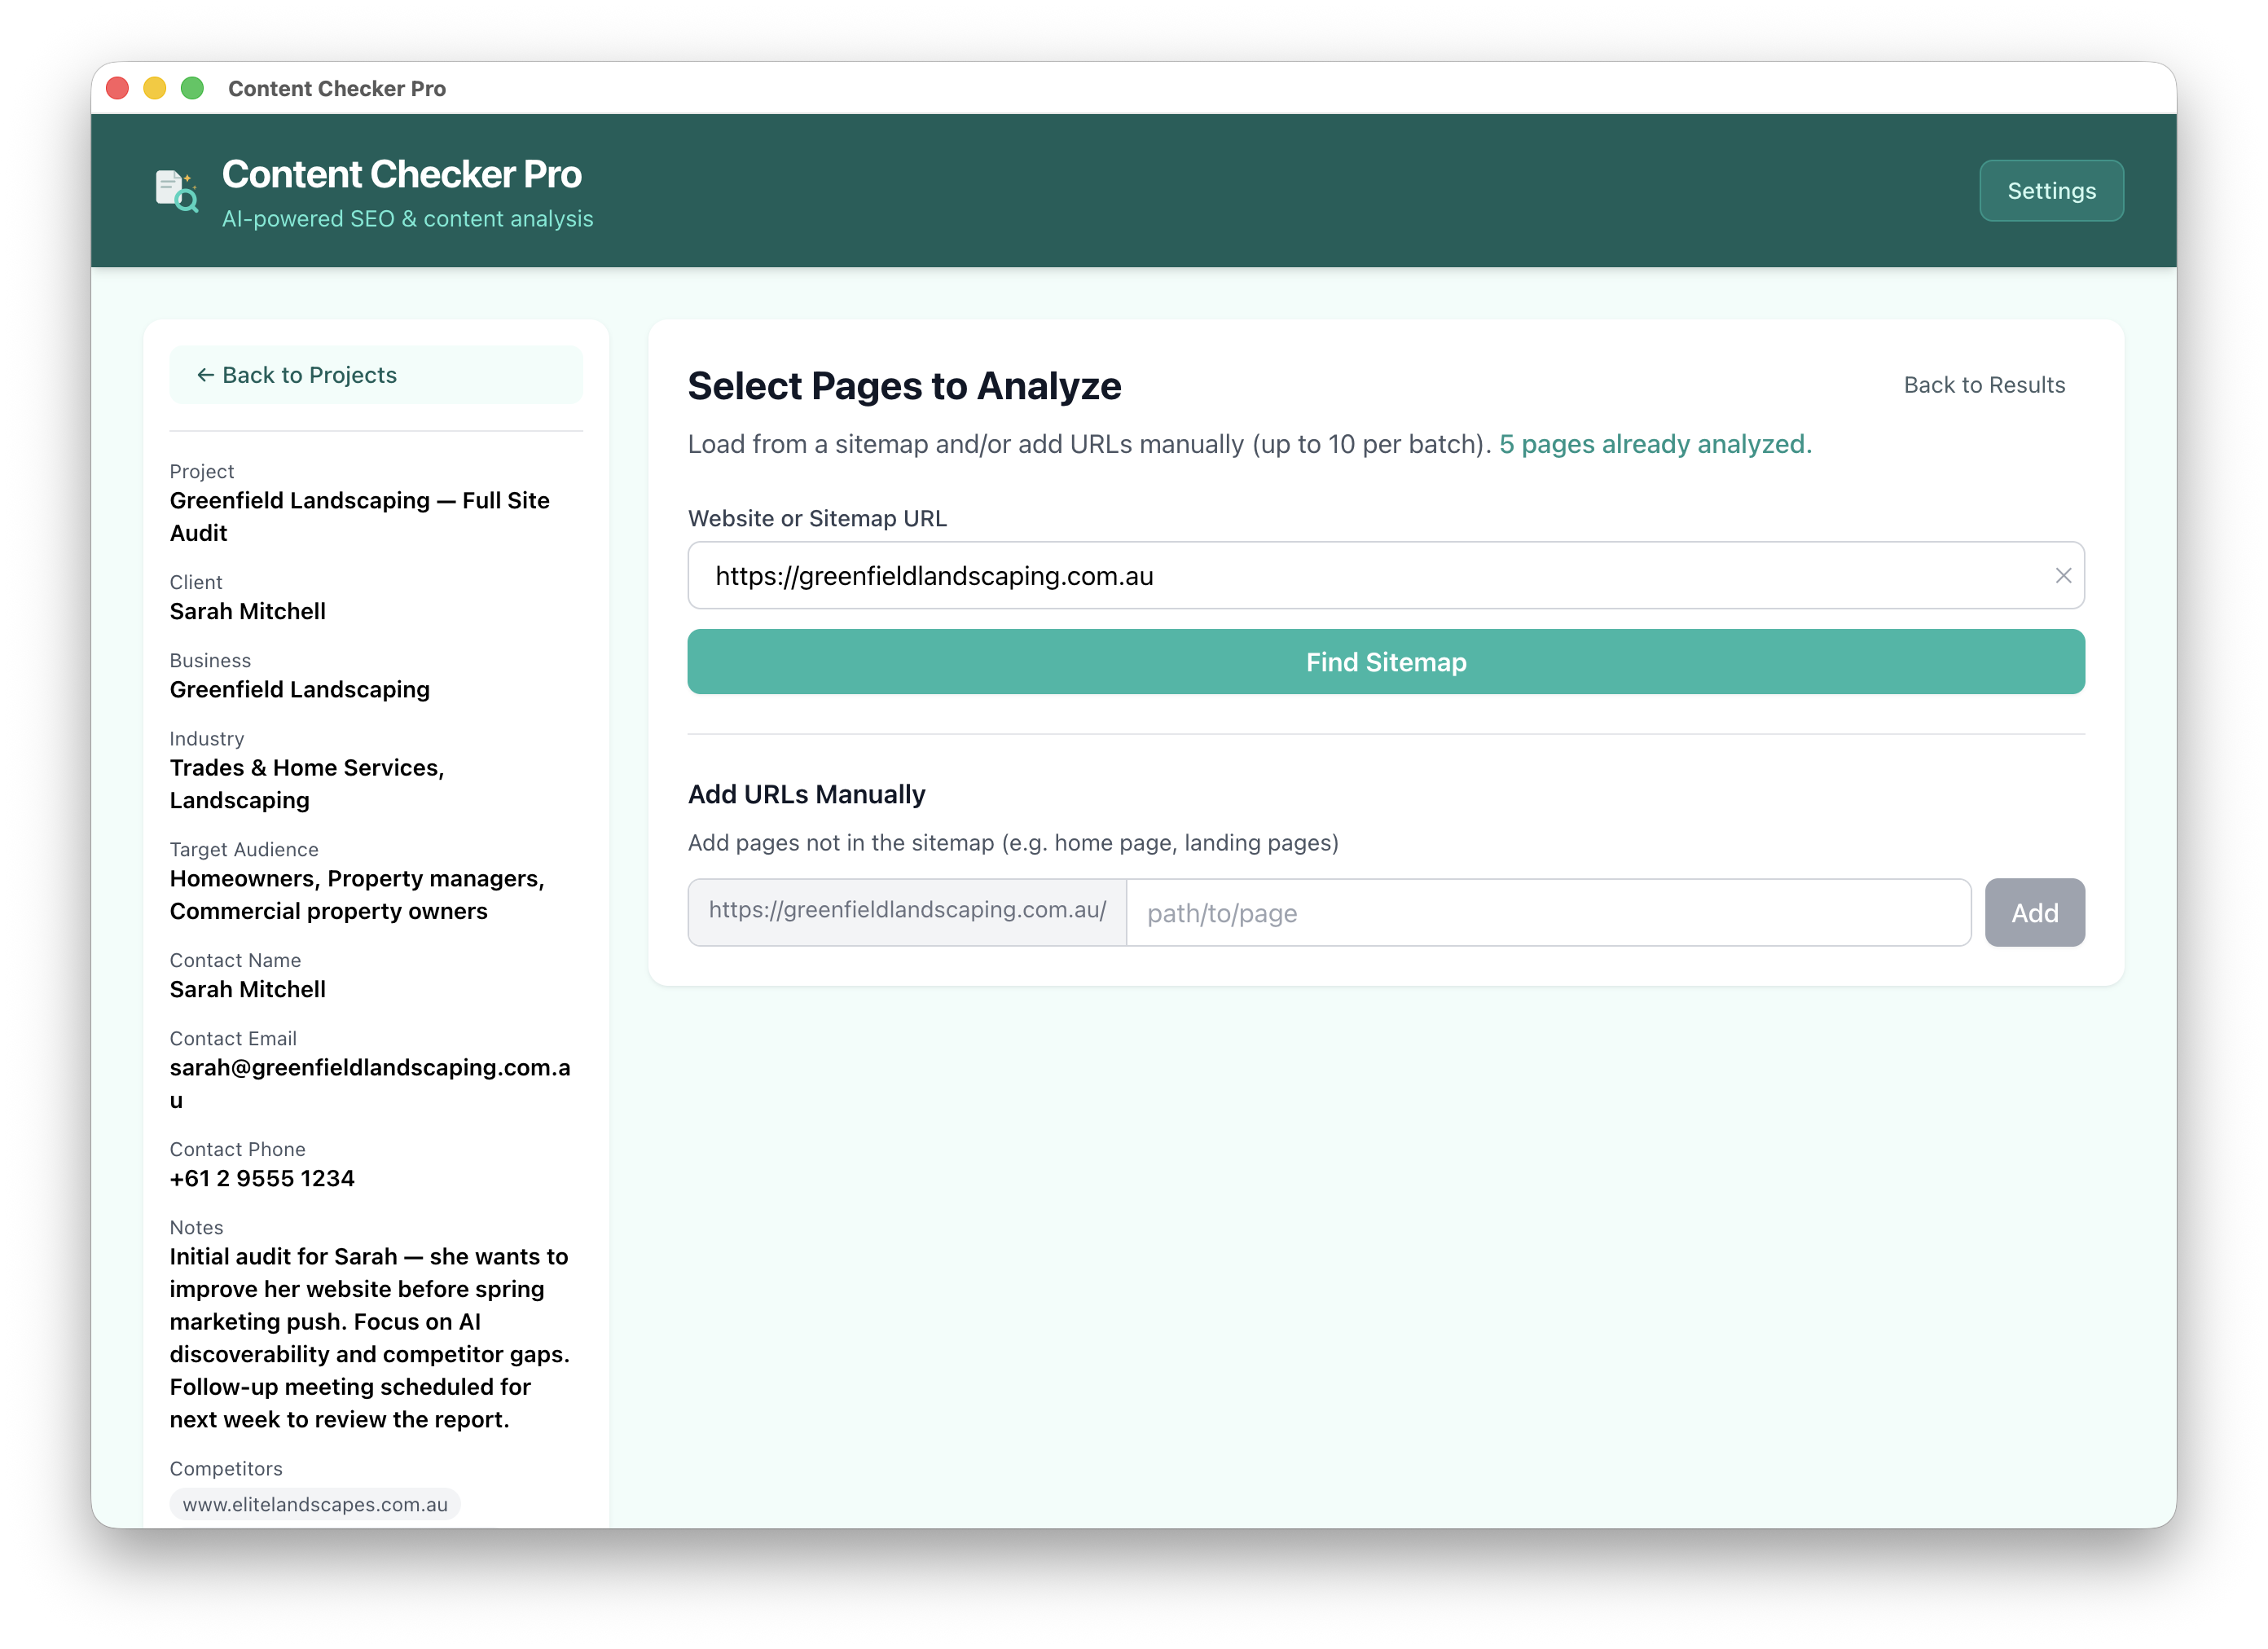The height and width of the screenshot is (1649, 2268).
Task: Click the contact phone number +61 2 9555 1234
Action: tap(262, 1178)
